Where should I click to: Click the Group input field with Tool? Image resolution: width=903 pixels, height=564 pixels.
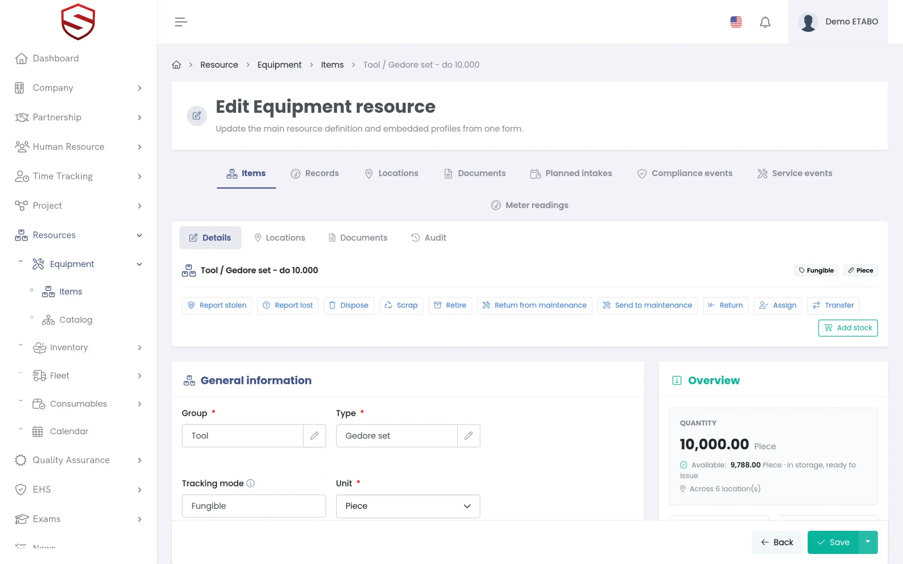click(243, 436)
